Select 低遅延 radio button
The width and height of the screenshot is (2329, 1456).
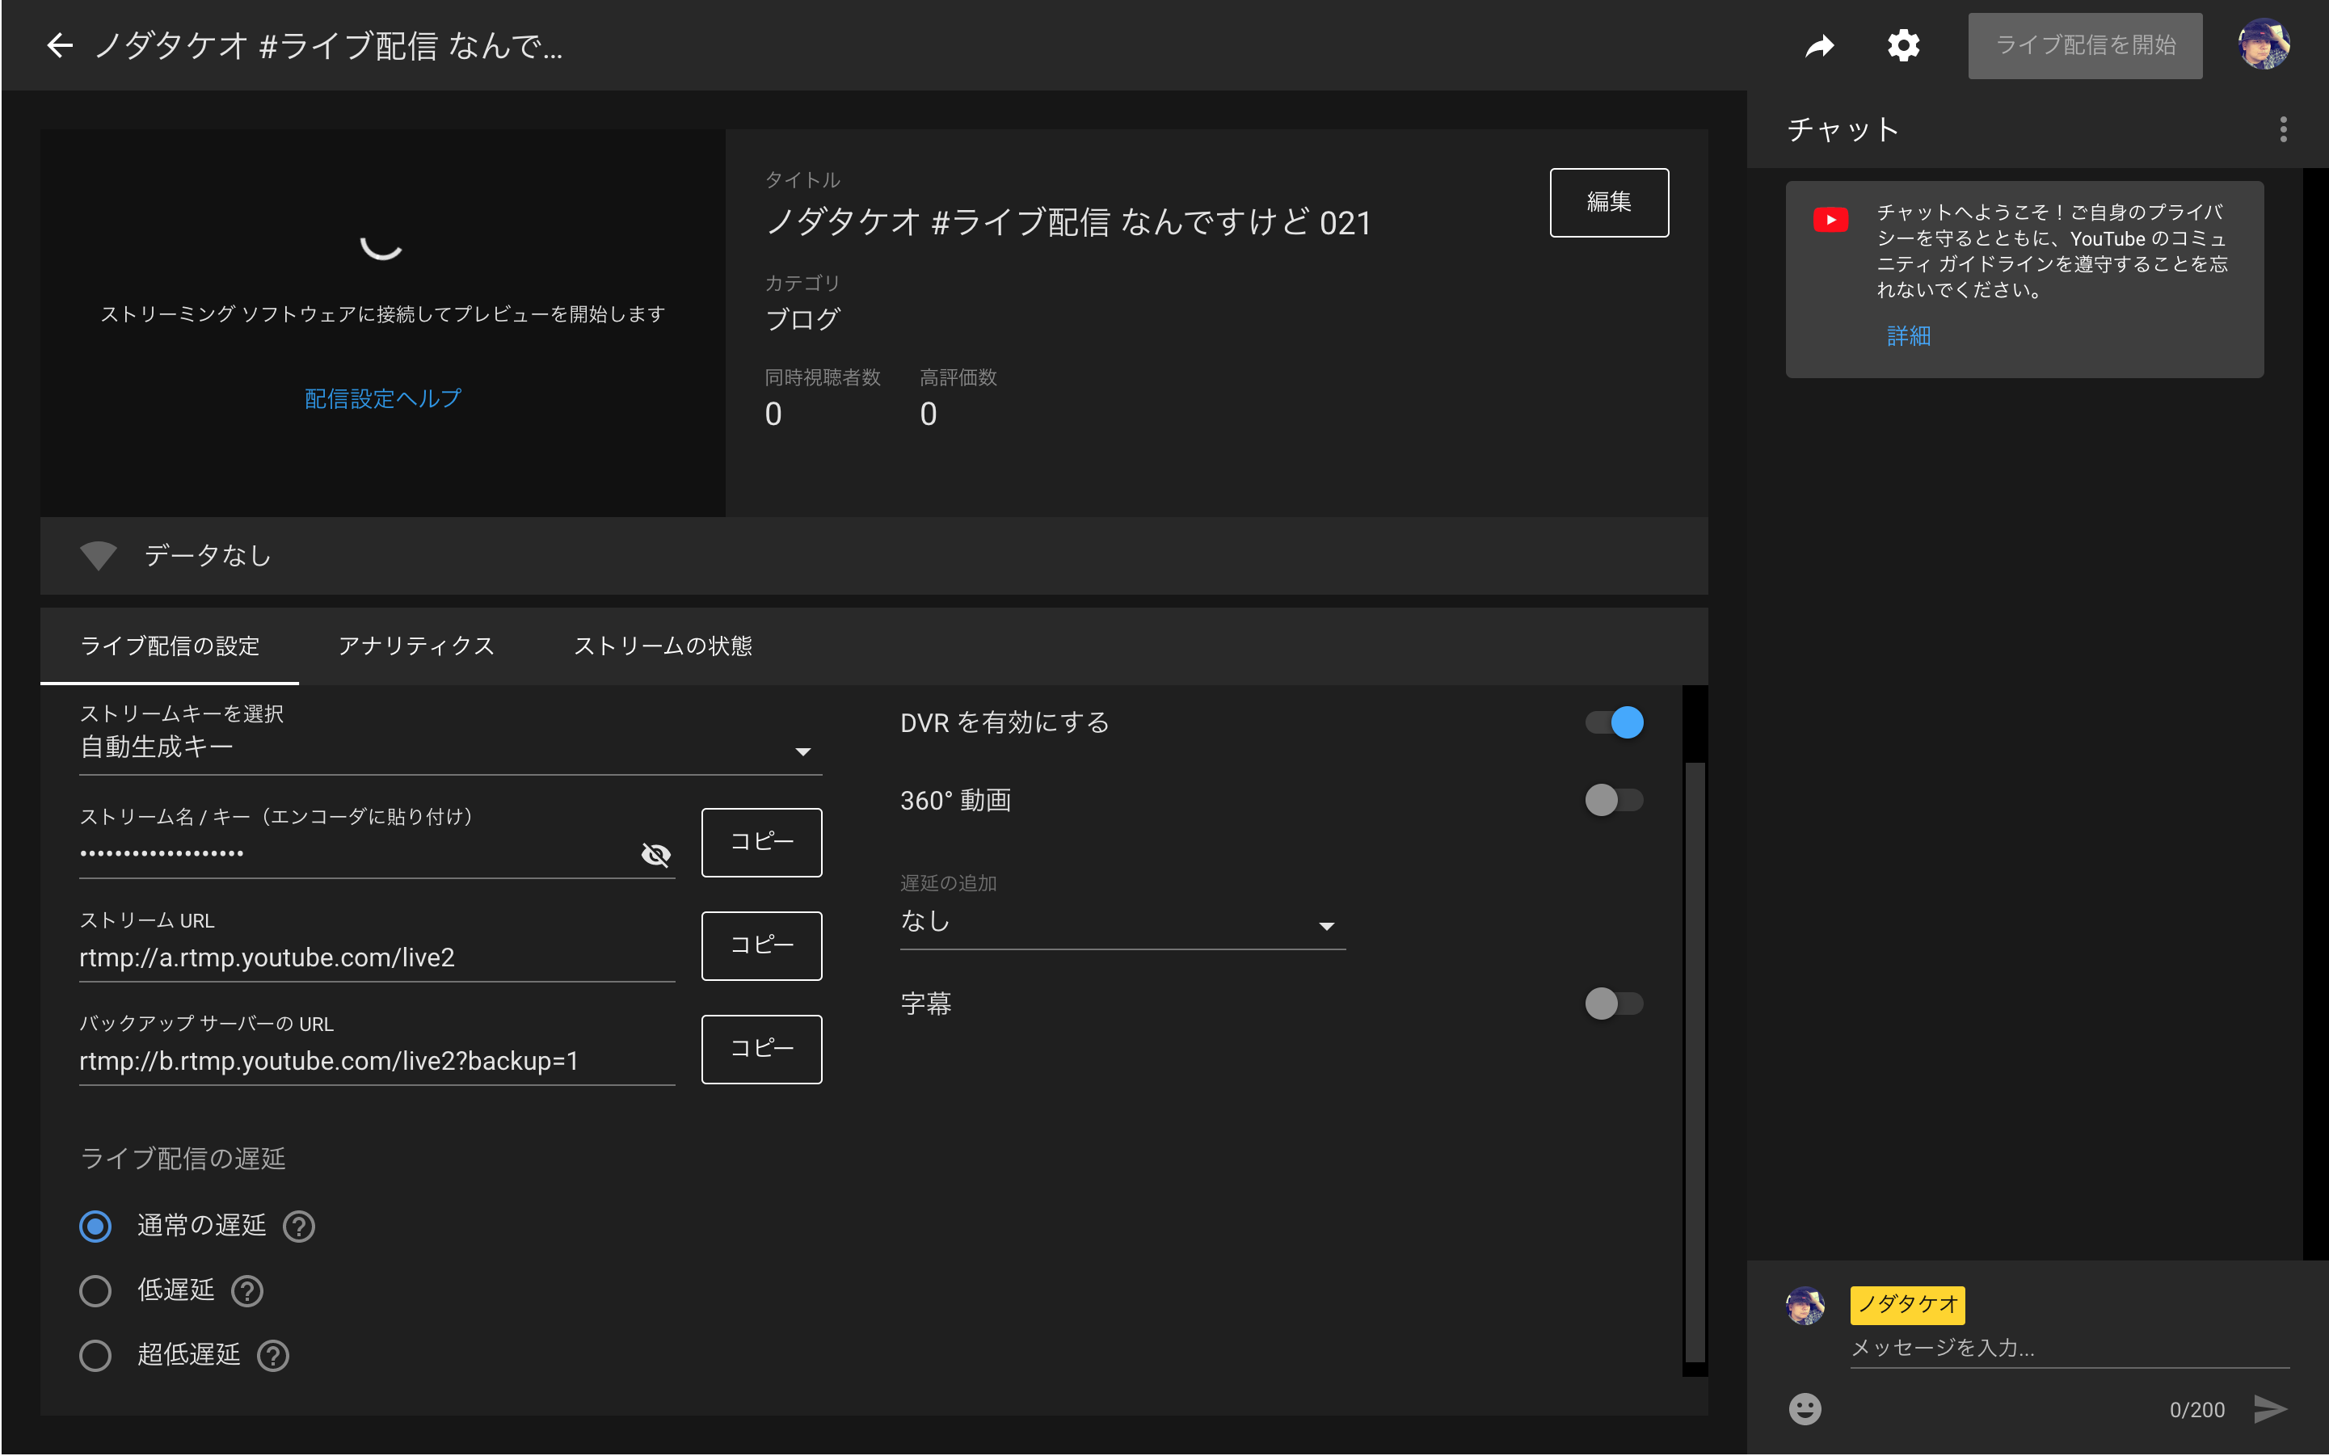[95, 1290]
